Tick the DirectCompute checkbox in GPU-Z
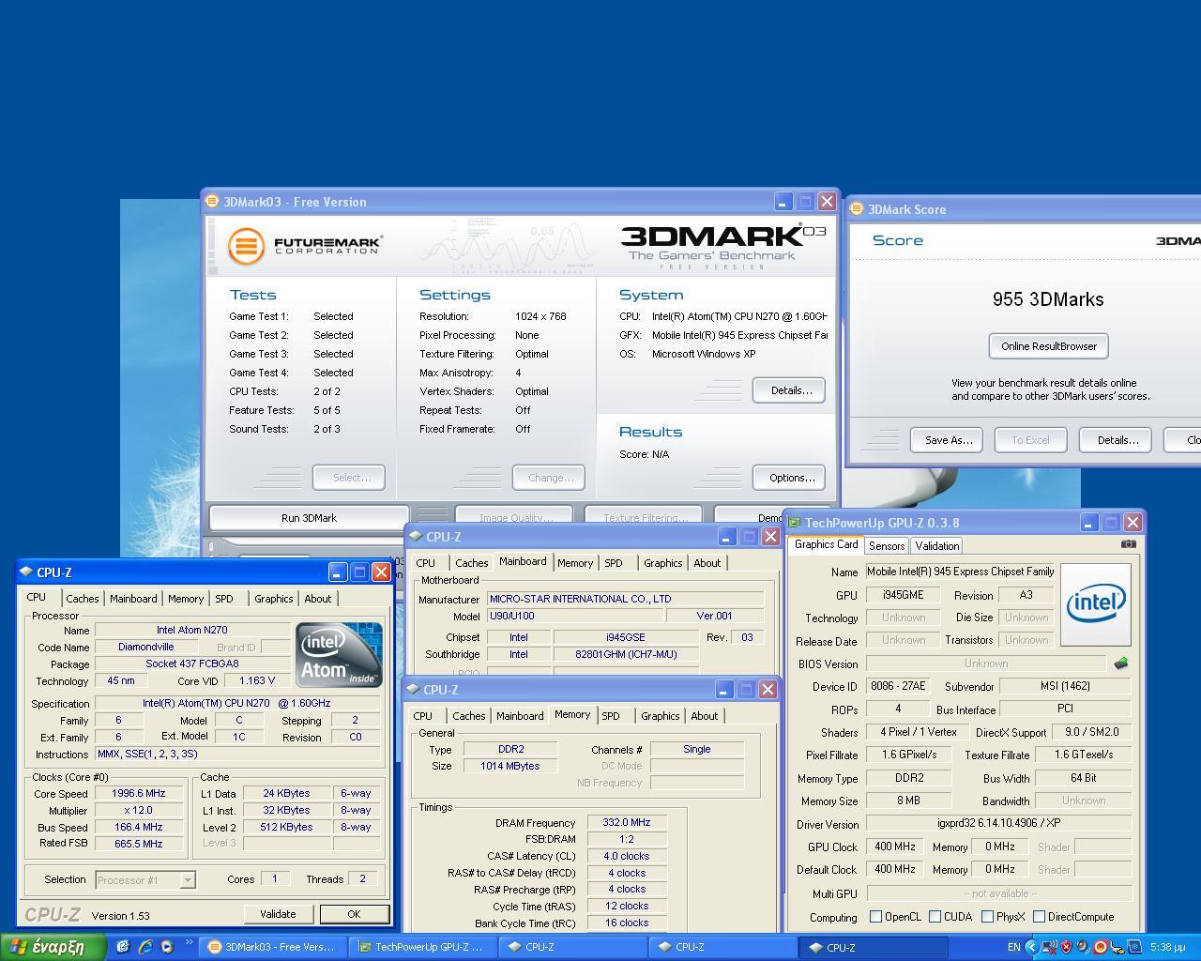1201x961 pixels. (x=1039, y=917)
